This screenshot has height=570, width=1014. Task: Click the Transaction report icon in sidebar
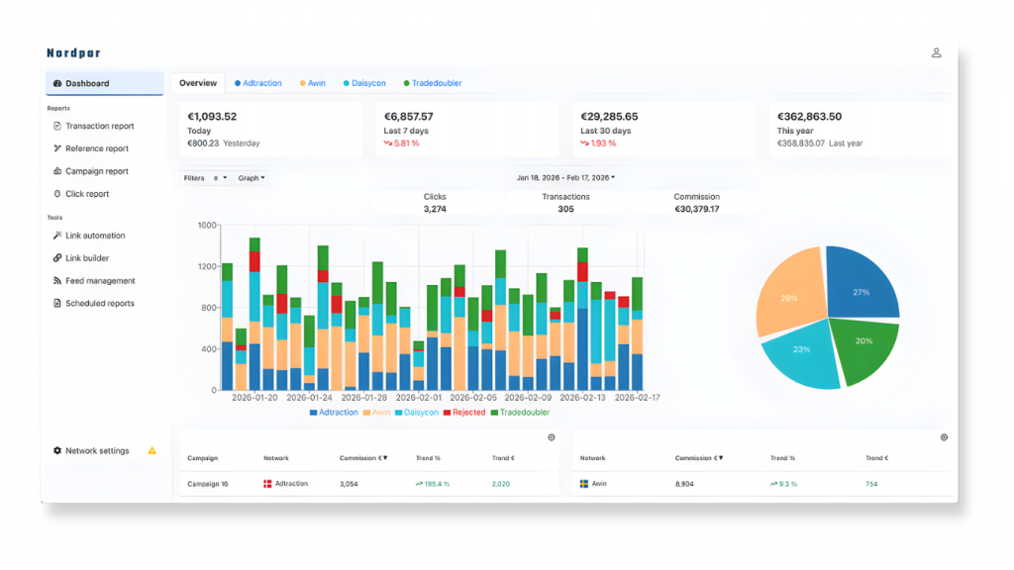click(x=56, y=127)
